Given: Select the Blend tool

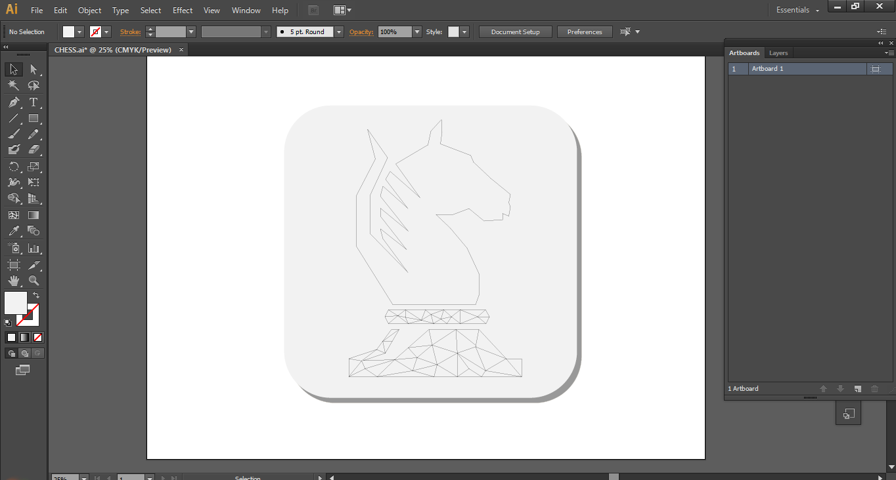Looking at the screenshot, I should click(x=34, y=231).
